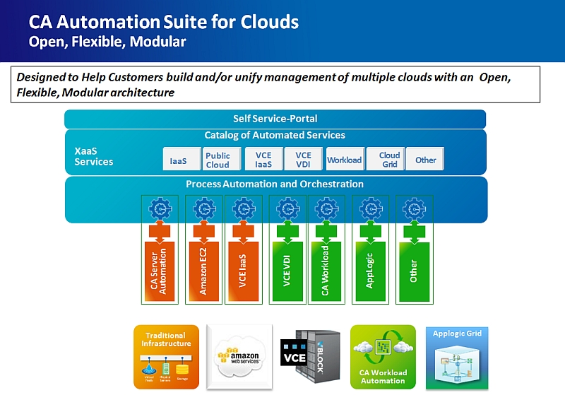Image resolution: width=565 pixels, height=395 pixels.
Task: Click the green Other vertical block
Action: coord(415,272)
